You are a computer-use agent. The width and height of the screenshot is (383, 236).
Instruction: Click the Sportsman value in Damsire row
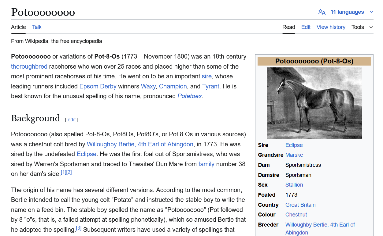click(298, 175)
